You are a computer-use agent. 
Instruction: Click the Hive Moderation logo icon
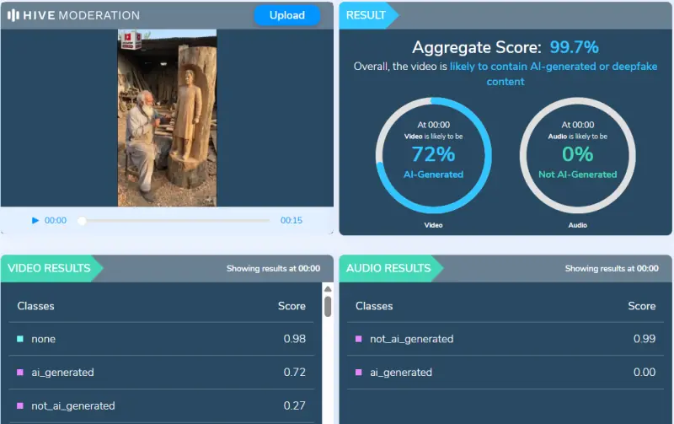pos(13,15)
